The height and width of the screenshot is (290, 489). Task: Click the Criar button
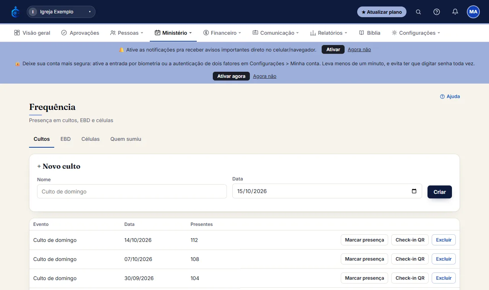(440, 192)
